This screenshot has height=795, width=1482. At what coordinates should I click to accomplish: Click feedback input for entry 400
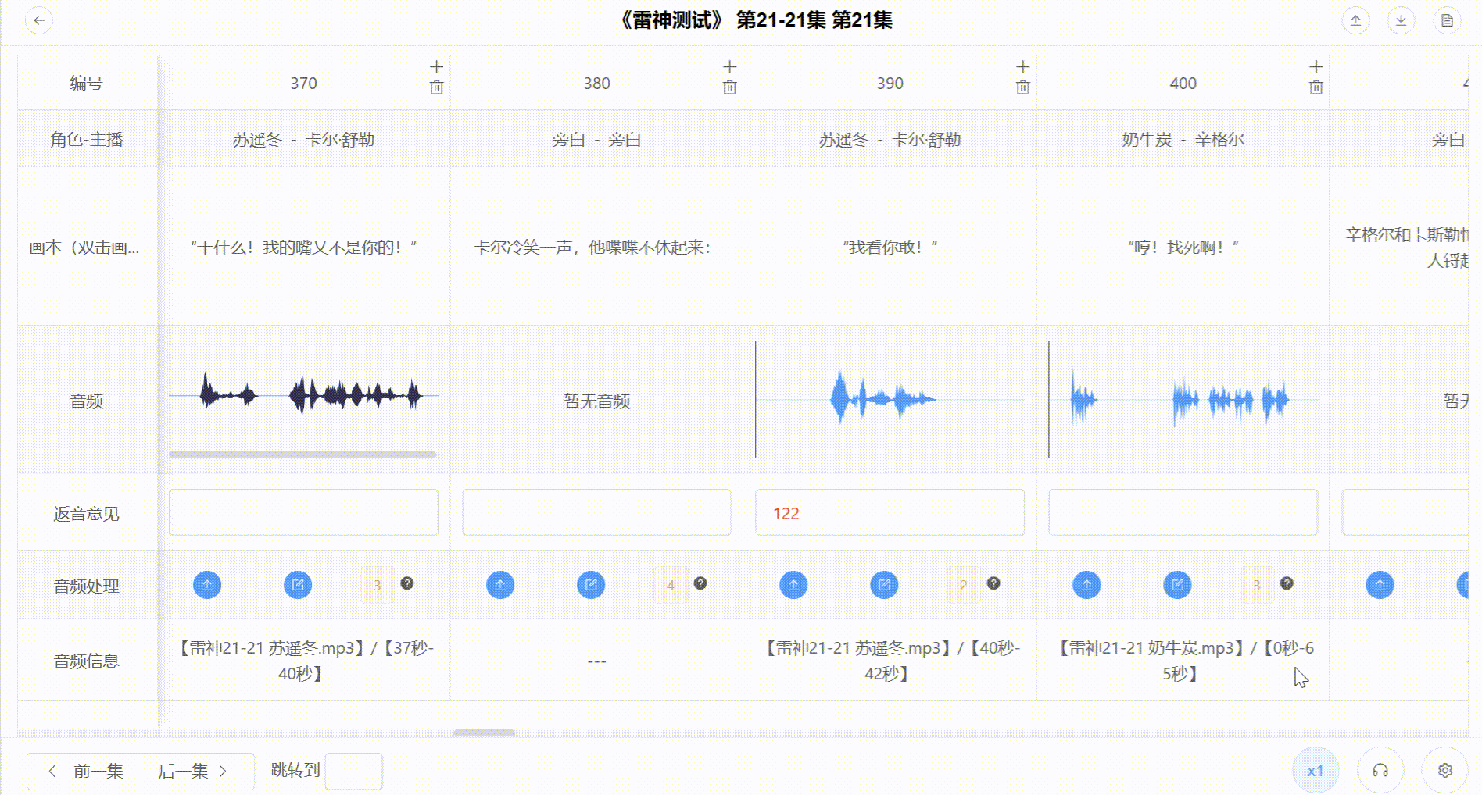coord(1183,512)
